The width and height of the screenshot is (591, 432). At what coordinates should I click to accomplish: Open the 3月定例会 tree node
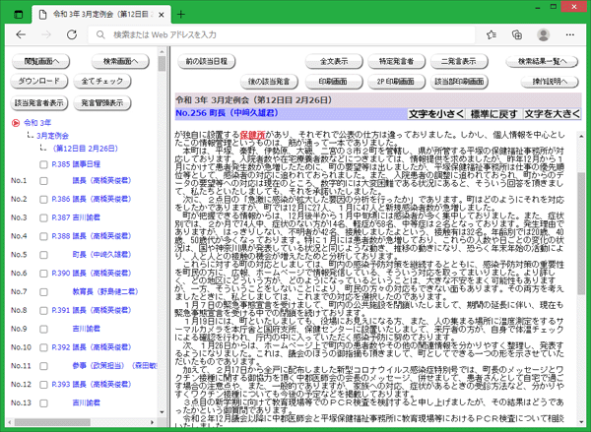pyautogui.click(x=53, y=136)
